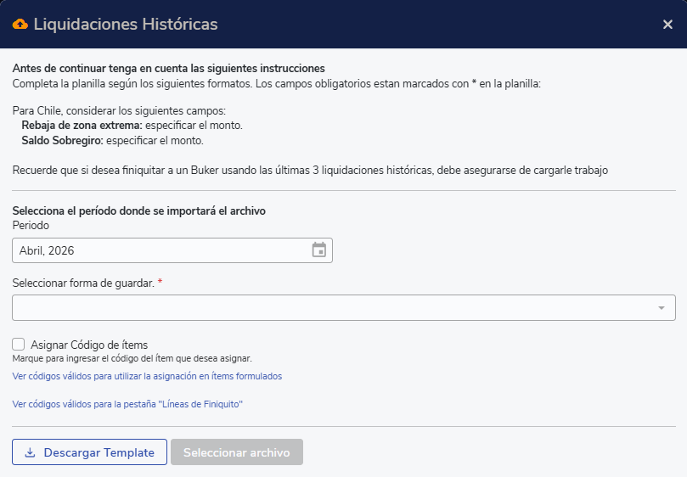687x477 pixels.
Task: Click the 'Liquidaciones Históricas' dialog title
Action: 126,25
